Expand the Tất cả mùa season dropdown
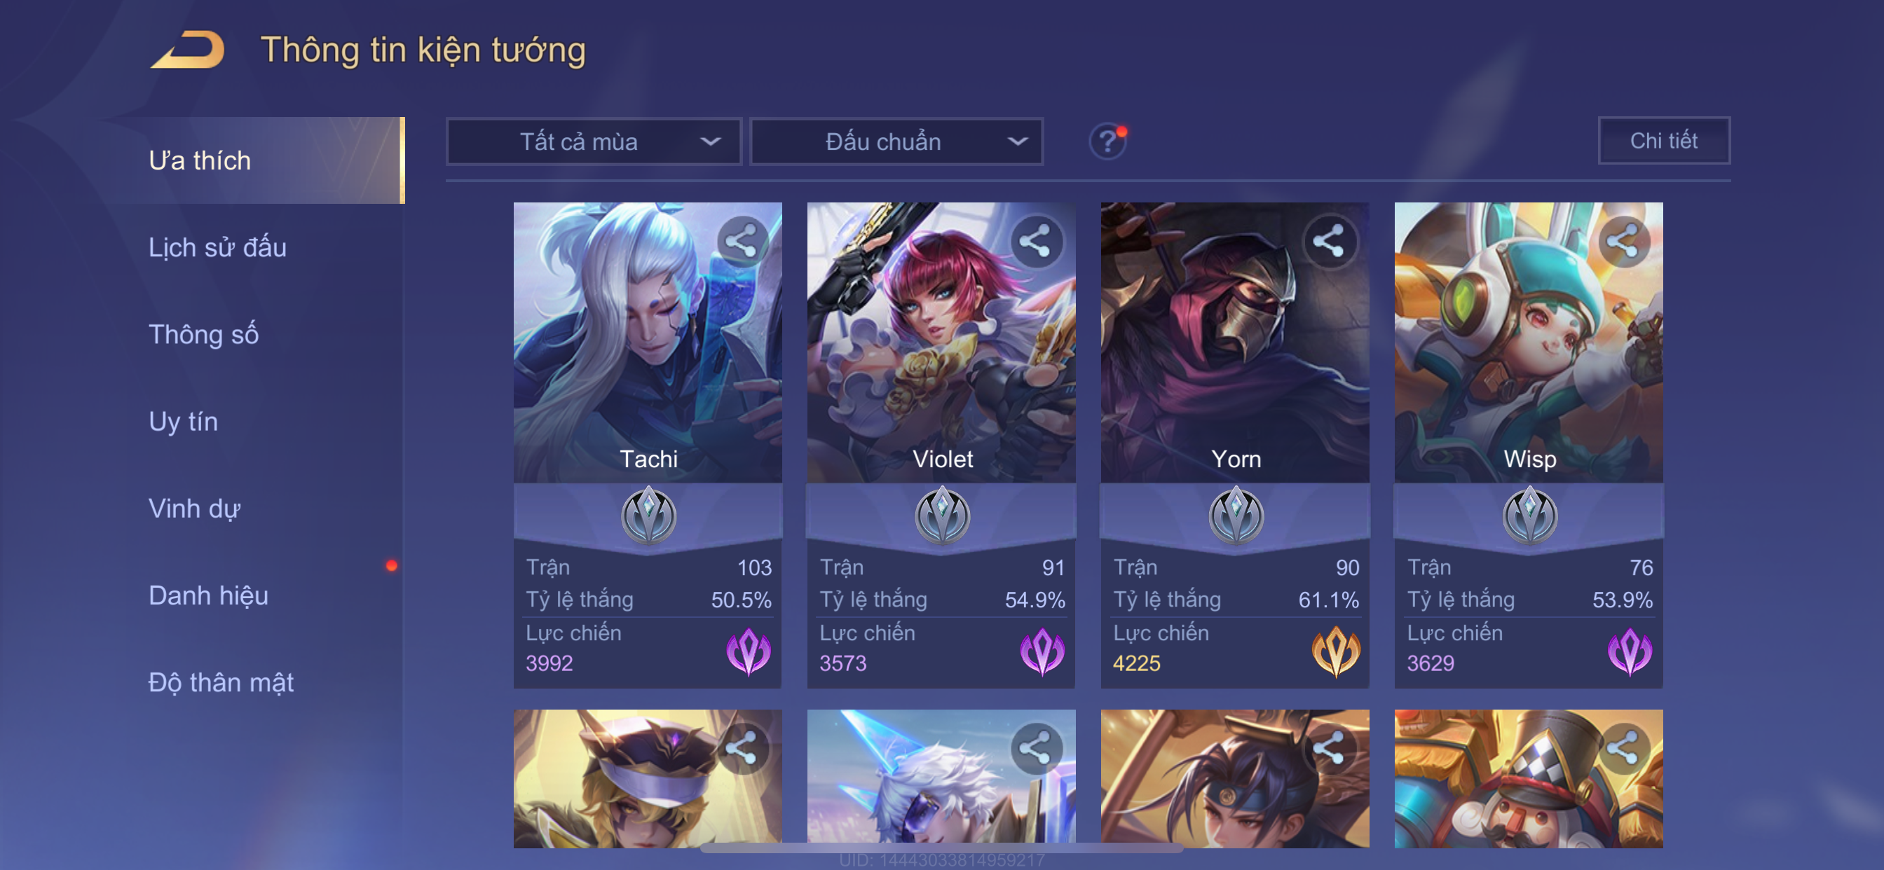Viewport: 1884px width, 870px height. pos(594,141)
